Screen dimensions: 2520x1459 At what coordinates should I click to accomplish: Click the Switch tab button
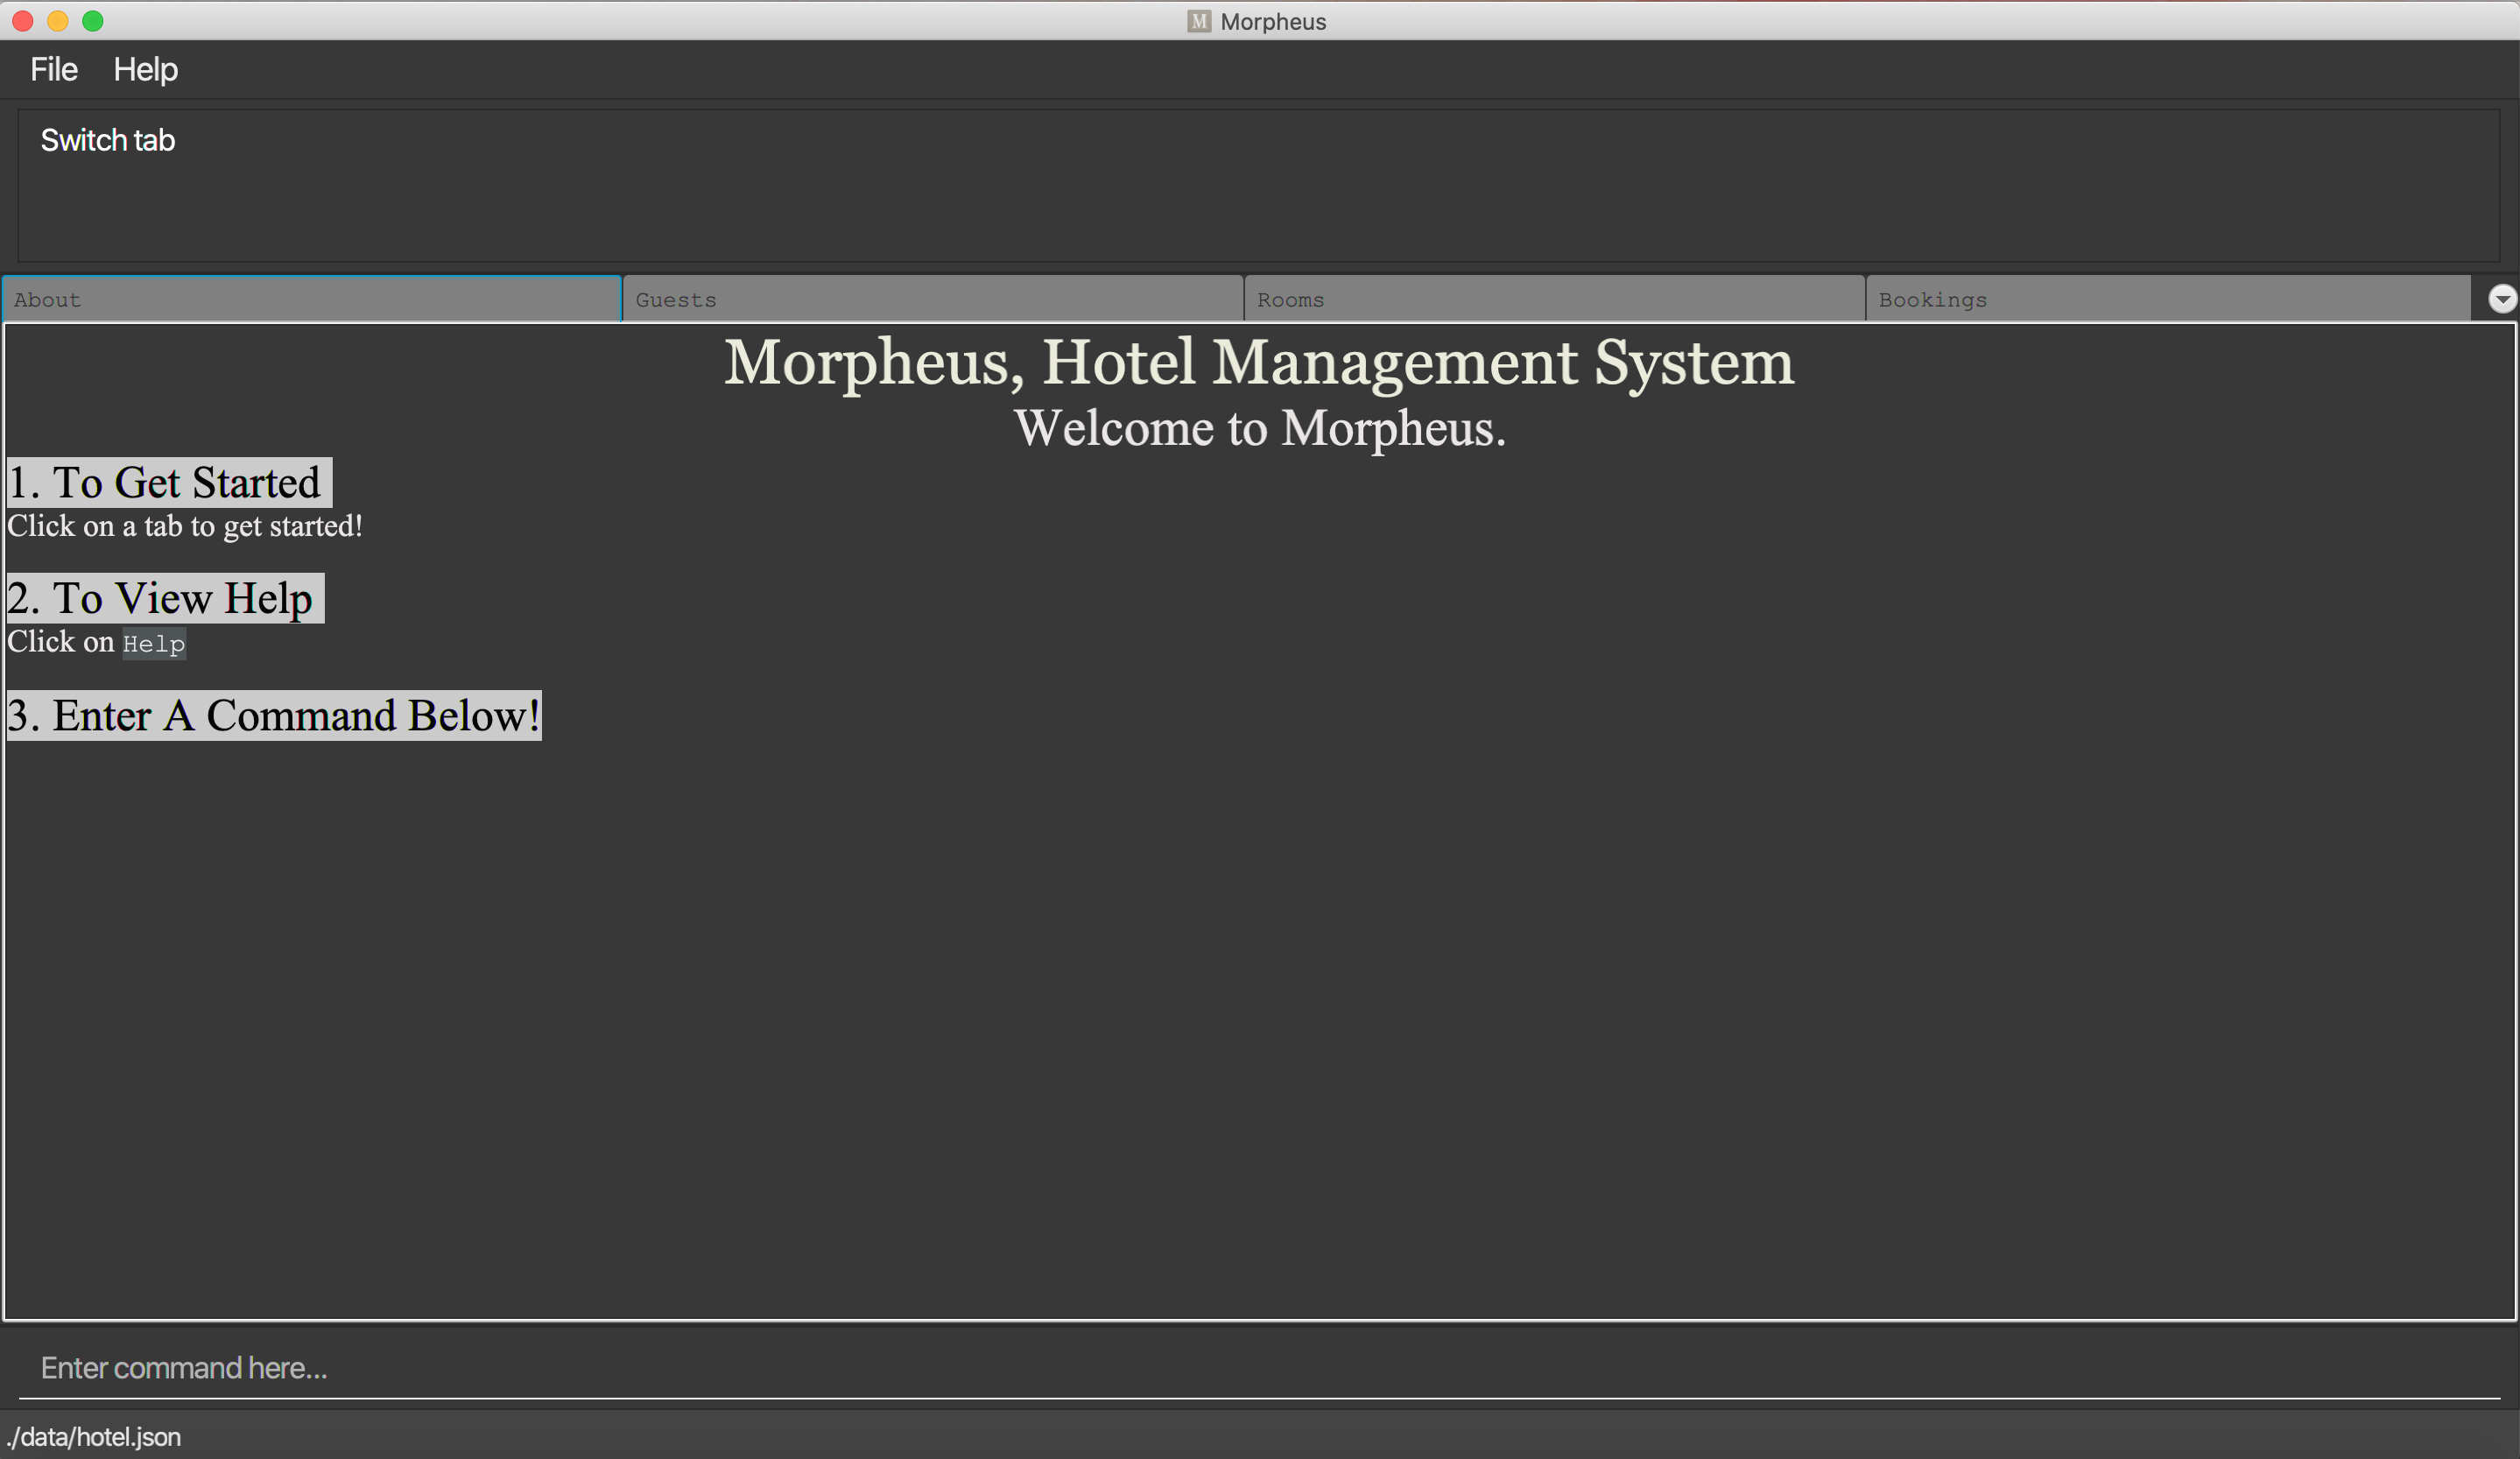click(x=106, y=141)
